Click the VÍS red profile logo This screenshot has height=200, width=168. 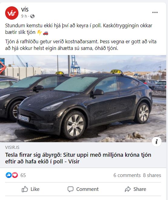coord(12,13)
